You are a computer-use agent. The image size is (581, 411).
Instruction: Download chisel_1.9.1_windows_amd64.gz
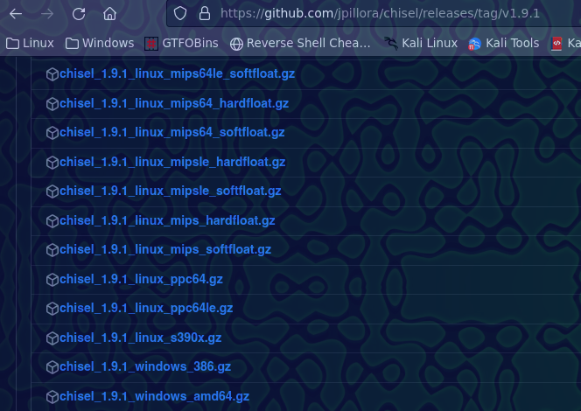[x=154, y=396]
